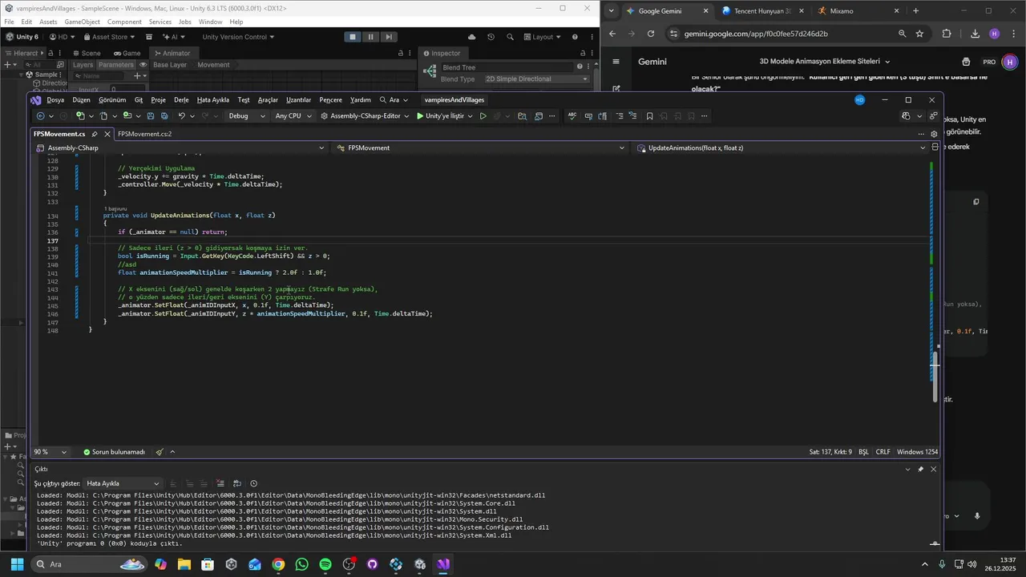Open the Araçlar menu
Image resolution: width=1026 pixels, height=577 pixels.
(268, 100)
